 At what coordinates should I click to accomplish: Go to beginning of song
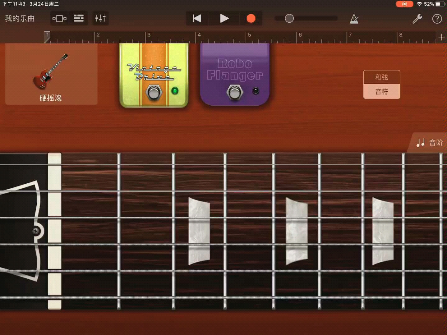point(197,18)
